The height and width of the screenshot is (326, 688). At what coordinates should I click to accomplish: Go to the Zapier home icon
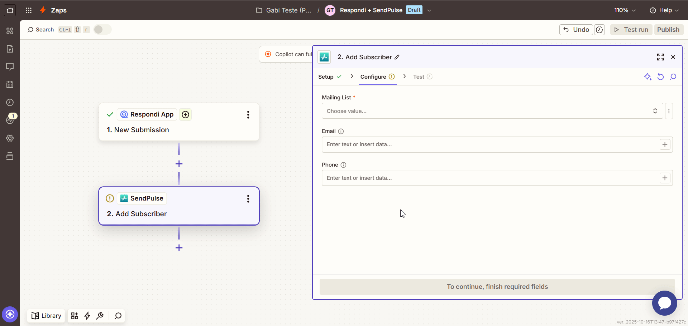(x=10, y=10)
